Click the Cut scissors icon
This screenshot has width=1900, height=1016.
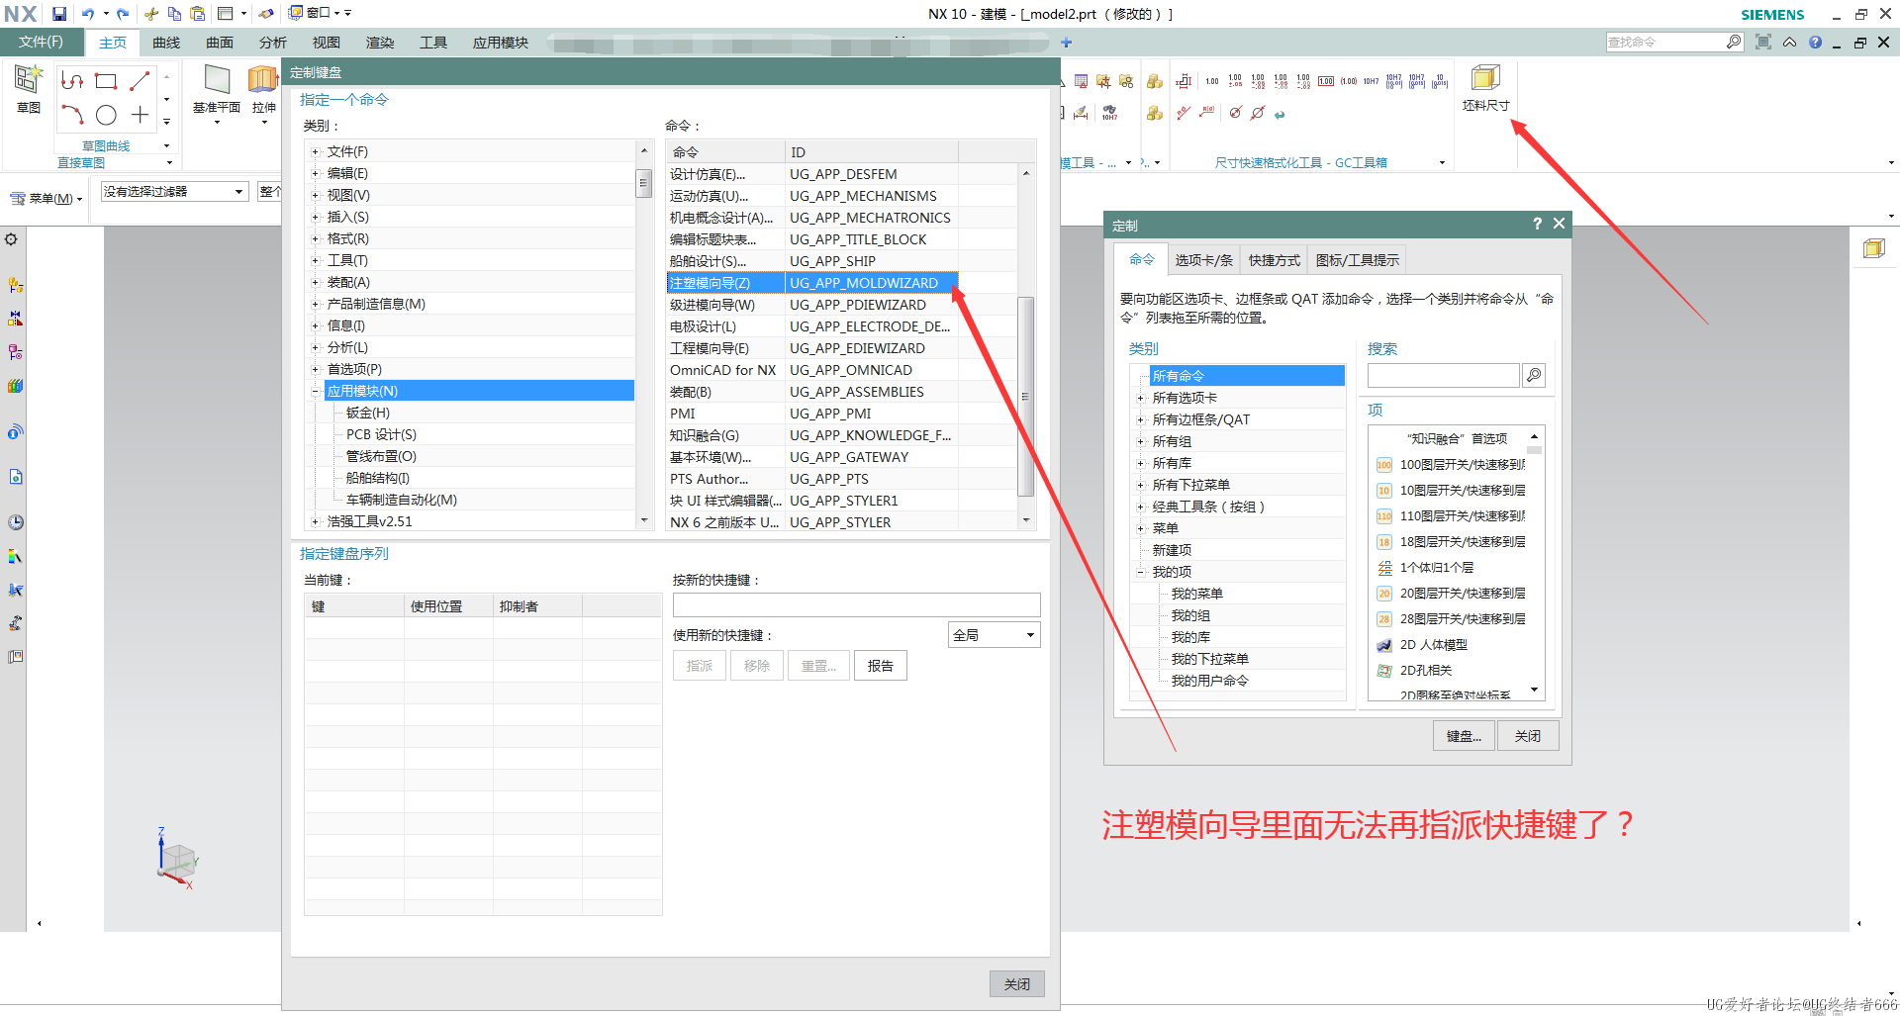click(x=151, y=14)
